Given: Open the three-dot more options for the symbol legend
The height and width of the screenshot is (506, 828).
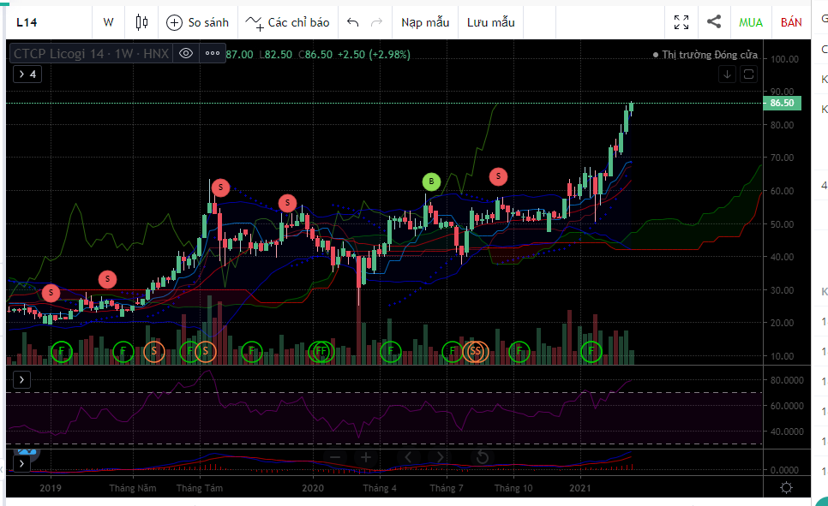Looking at the screenshot, I should pyautogui.click(x=213, y=53).
